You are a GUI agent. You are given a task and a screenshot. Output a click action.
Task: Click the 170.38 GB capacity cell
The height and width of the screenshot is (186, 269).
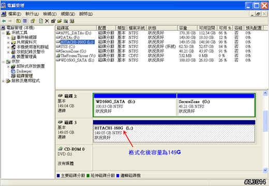coord(187,33)
